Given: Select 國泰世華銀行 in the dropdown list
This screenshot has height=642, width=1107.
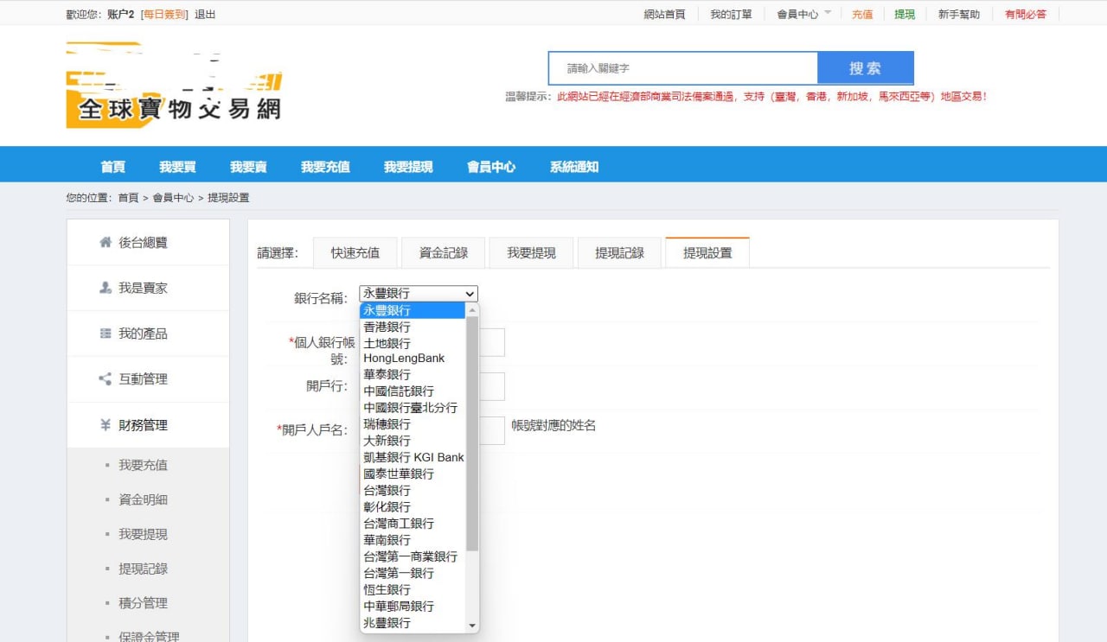Looking at the screenshot, I should tap(399, 474).
